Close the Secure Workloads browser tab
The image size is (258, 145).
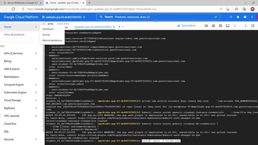(x=41, y=3)
